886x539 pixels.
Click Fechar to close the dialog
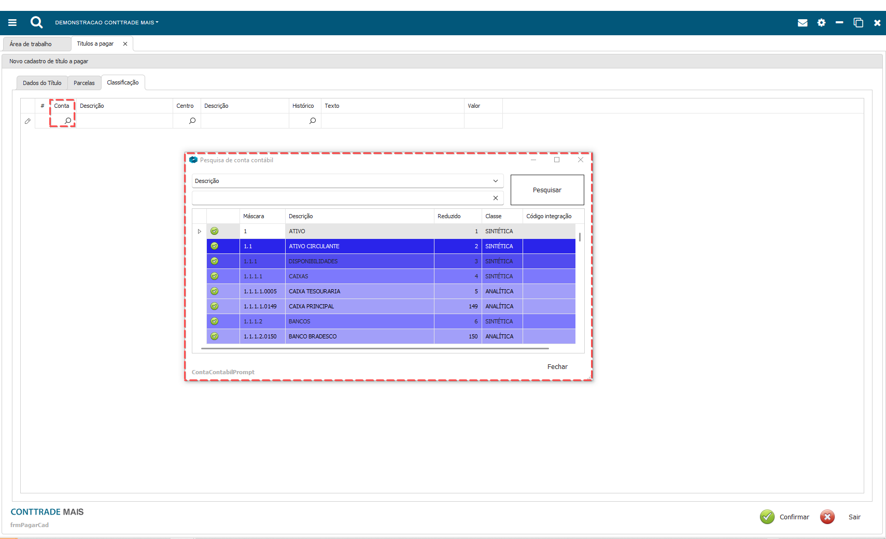coord(557,366)
